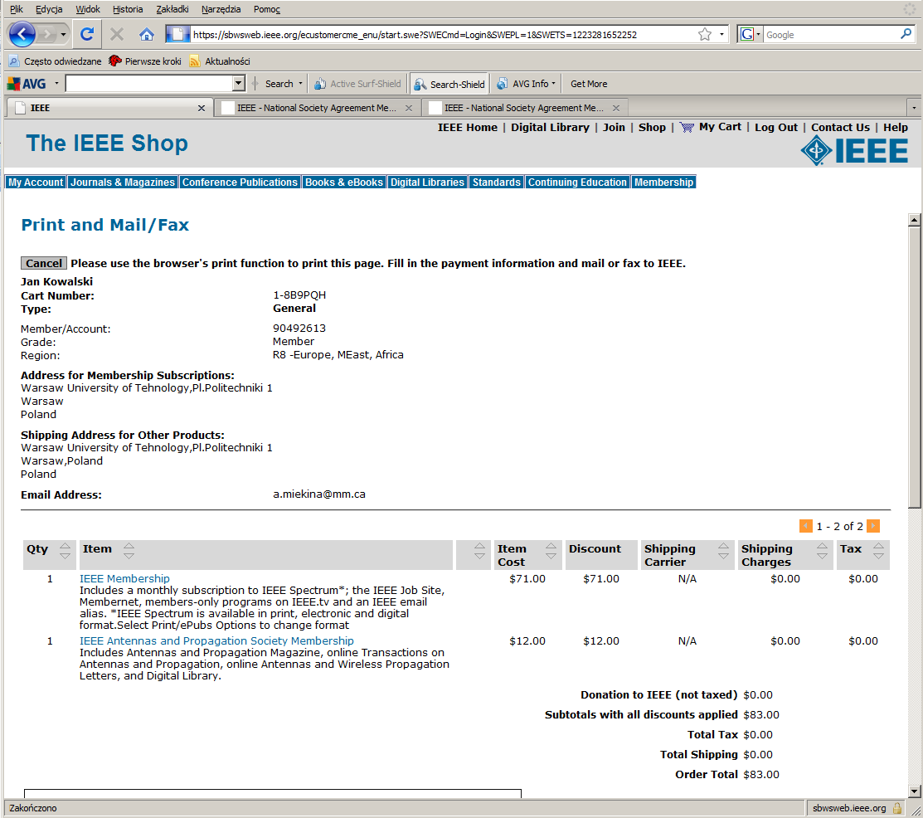Open the Plik menu
This screenshot has width=923, height=818.
click(x=17, y=9)
